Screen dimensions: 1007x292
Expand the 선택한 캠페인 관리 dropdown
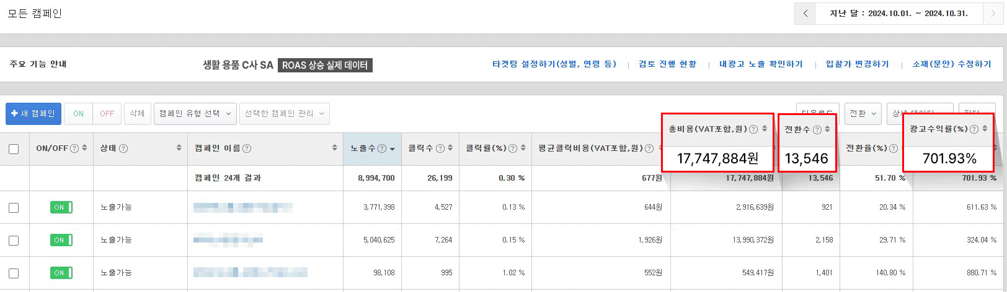click(x=284, y=114)
